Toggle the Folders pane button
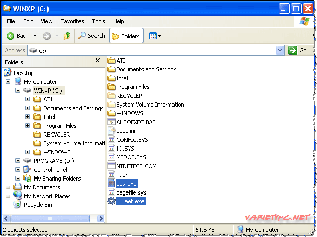This screenshot has width=317, height=237. point(126,36)
